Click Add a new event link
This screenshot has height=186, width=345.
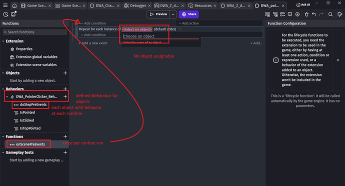(x=93, y=43)
